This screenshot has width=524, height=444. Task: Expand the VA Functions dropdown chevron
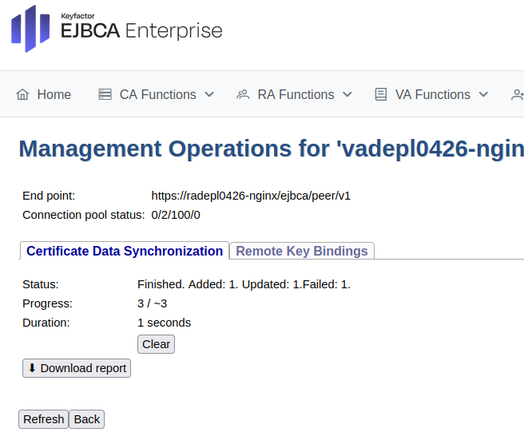tap(483, 94)
